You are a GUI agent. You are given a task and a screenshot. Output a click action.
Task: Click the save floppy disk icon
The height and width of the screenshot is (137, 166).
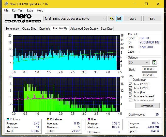click(x=119, y=19)
